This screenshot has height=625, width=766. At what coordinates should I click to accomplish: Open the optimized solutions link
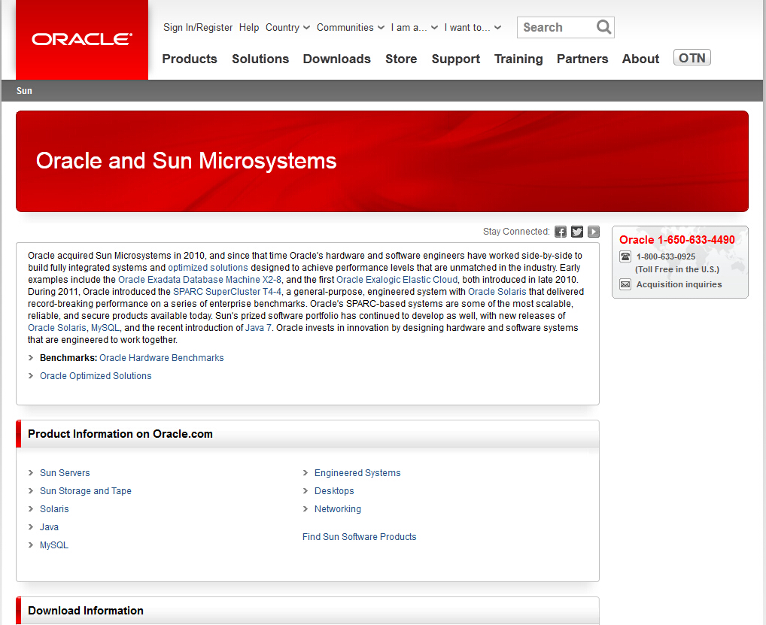(208, 268)
